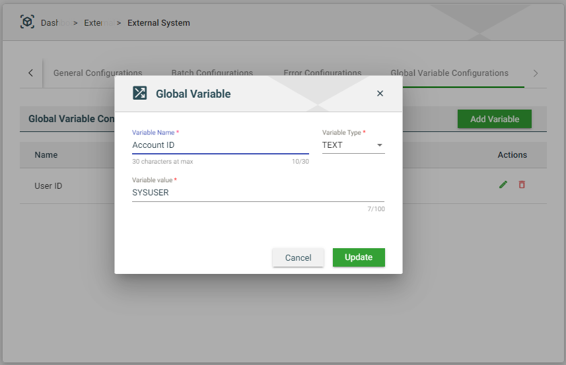This screenshot has height=365, width=566.
Task: Click the Global Variable dialog header icon
Action: point(140,93)
